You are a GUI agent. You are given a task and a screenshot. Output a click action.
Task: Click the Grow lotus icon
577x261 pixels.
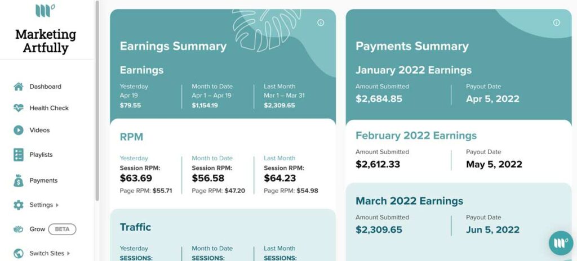coord(19,229)
